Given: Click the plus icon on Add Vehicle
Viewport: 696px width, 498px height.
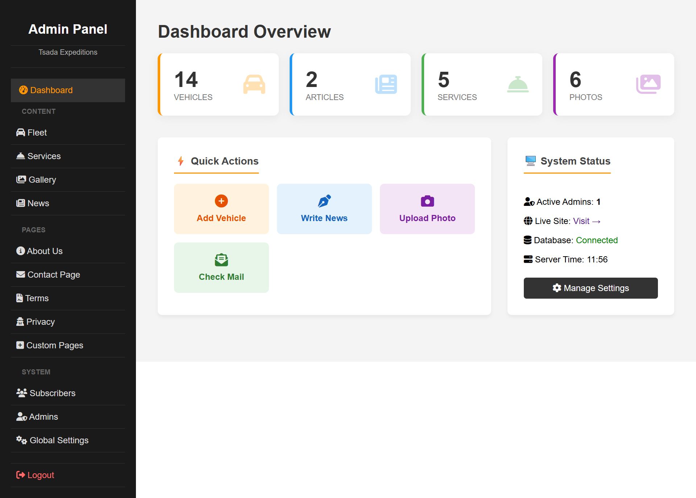Looking at the screenshot, I should [x=221, y=201].
